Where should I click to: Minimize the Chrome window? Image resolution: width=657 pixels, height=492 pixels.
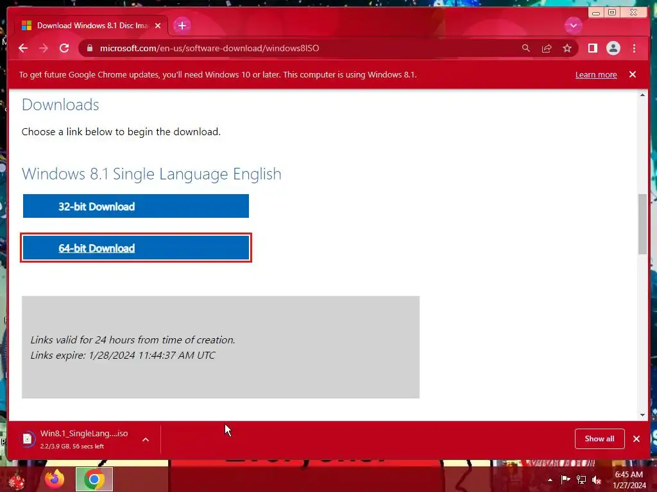pyautogui.click(x=595, y=12)
